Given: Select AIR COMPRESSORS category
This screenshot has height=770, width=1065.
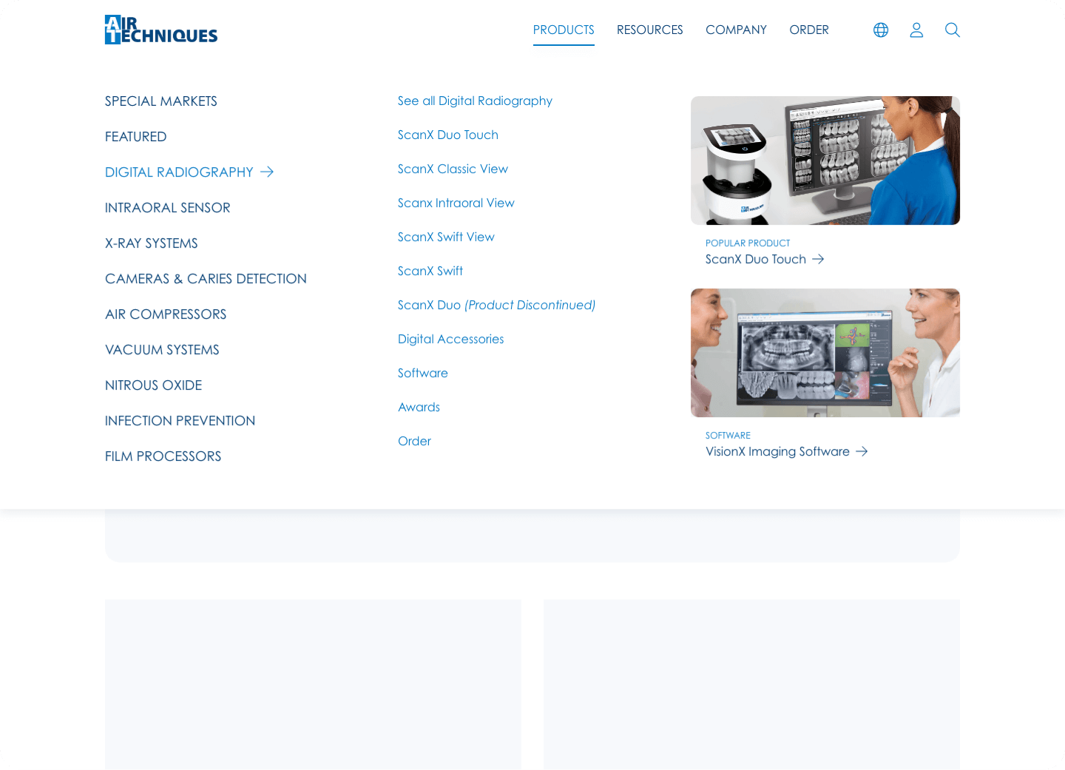Looking at the screenshot, I should point(166,314).
